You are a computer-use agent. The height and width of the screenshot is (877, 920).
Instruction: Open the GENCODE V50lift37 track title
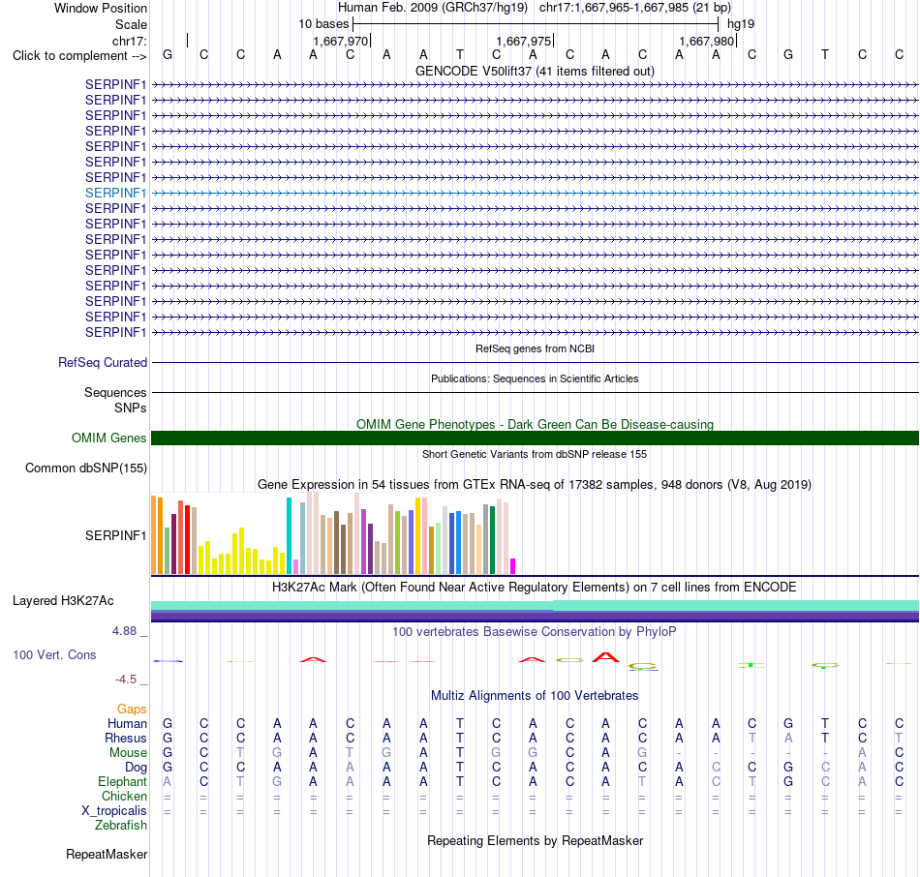535,71
